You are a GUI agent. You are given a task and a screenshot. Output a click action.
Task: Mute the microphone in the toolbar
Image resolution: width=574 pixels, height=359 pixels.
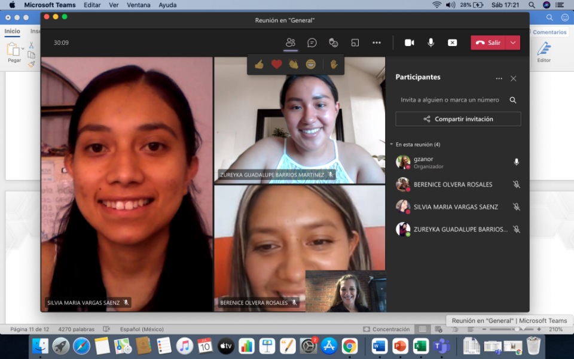click(x=430, y=42)
